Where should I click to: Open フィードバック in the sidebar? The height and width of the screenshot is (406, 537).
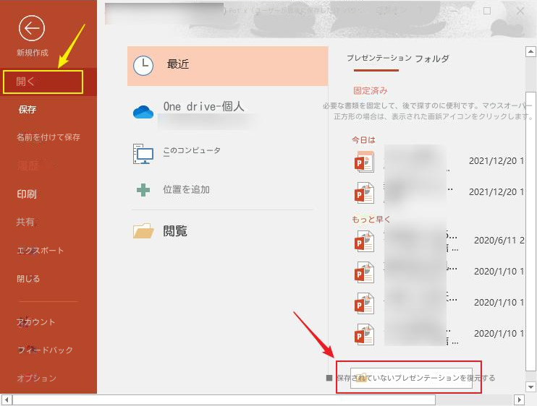[x=45, y=350]
